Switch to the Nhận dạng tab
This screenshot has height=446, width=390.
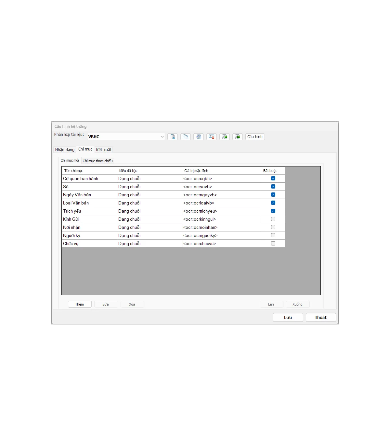click(65, 150)
